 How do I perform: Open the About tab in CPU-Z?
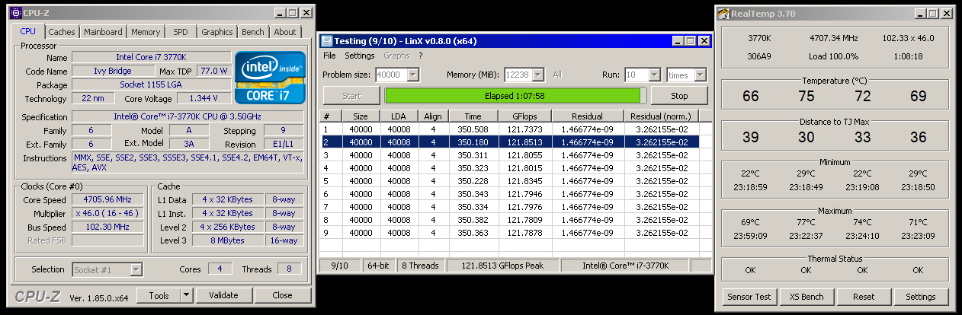[285, 32]
